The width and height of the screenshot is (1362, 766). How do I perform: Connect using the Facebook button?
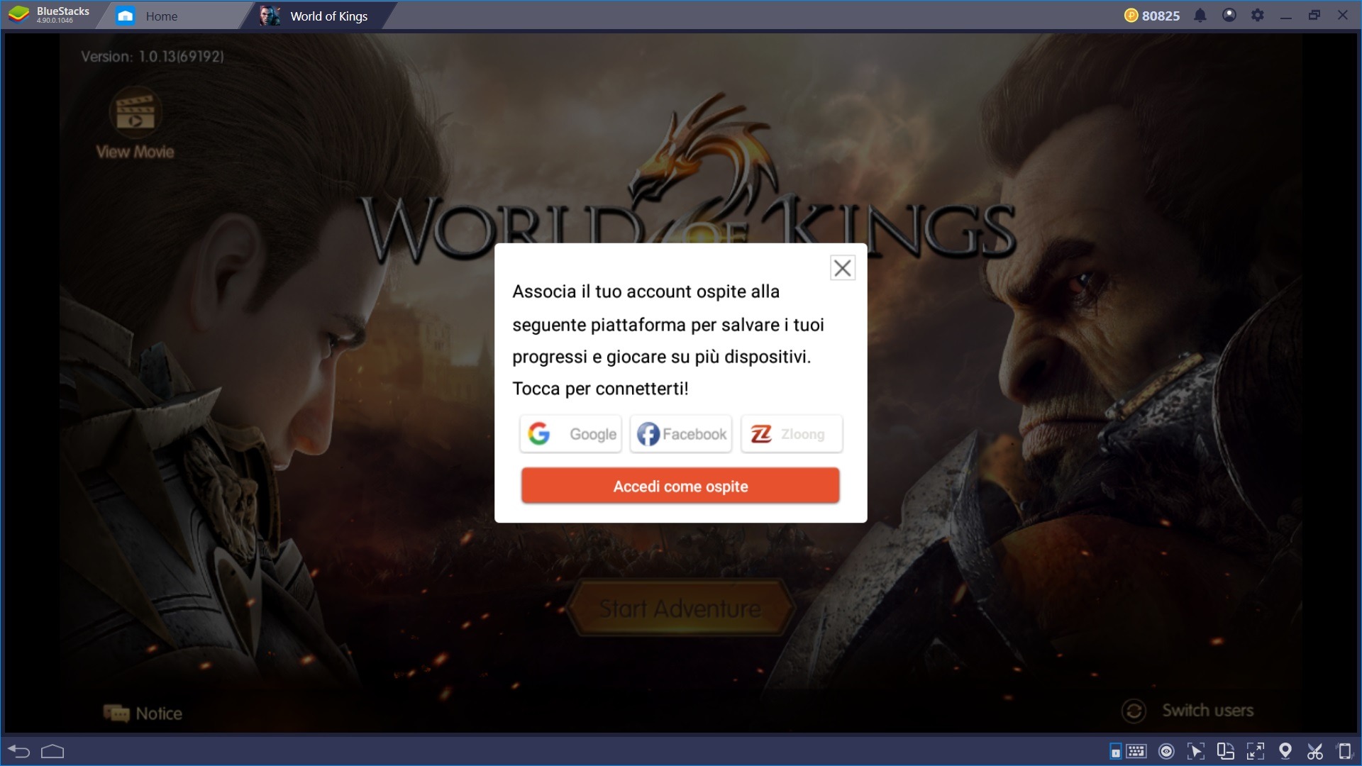[x=681, y=434]
